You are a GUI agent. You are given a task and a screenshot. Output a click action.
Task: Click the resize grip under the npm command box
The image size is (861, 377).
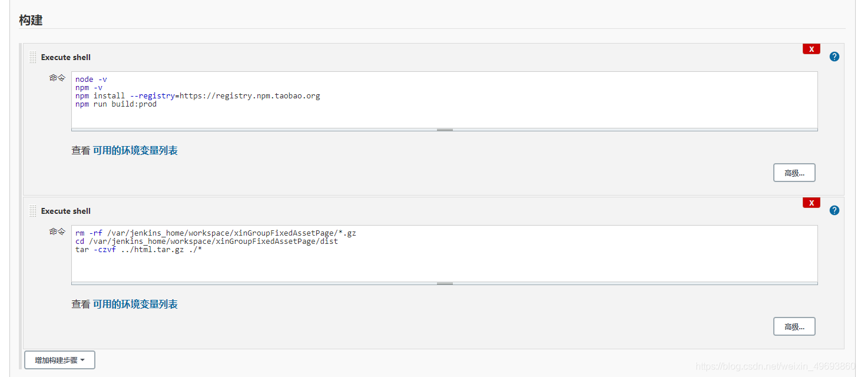(445, 129)
